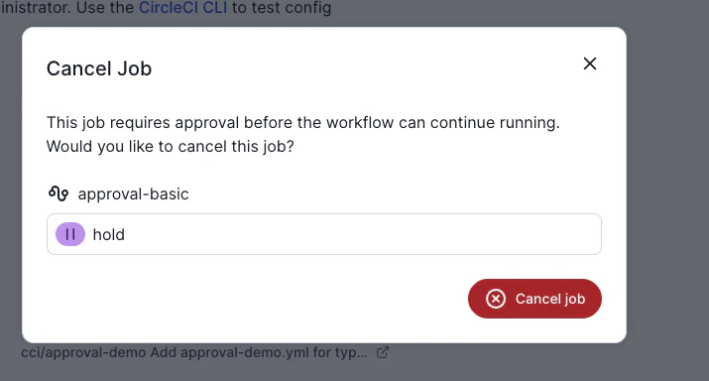Click the "This job requires approval" sentence
Viewport: 709px width, 381px height.
tap(303, 123)
